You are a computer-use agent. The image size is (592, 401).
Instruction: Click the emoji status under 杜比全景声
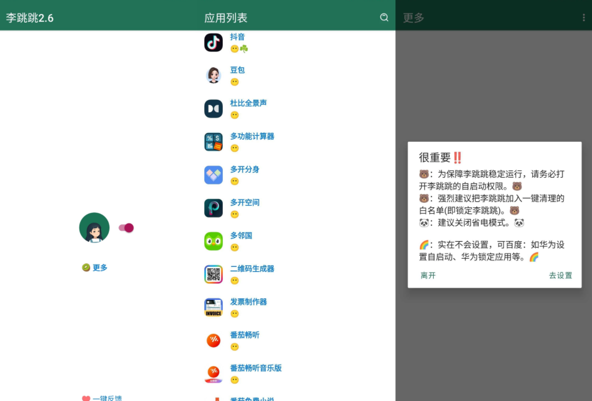coord(235,115)
